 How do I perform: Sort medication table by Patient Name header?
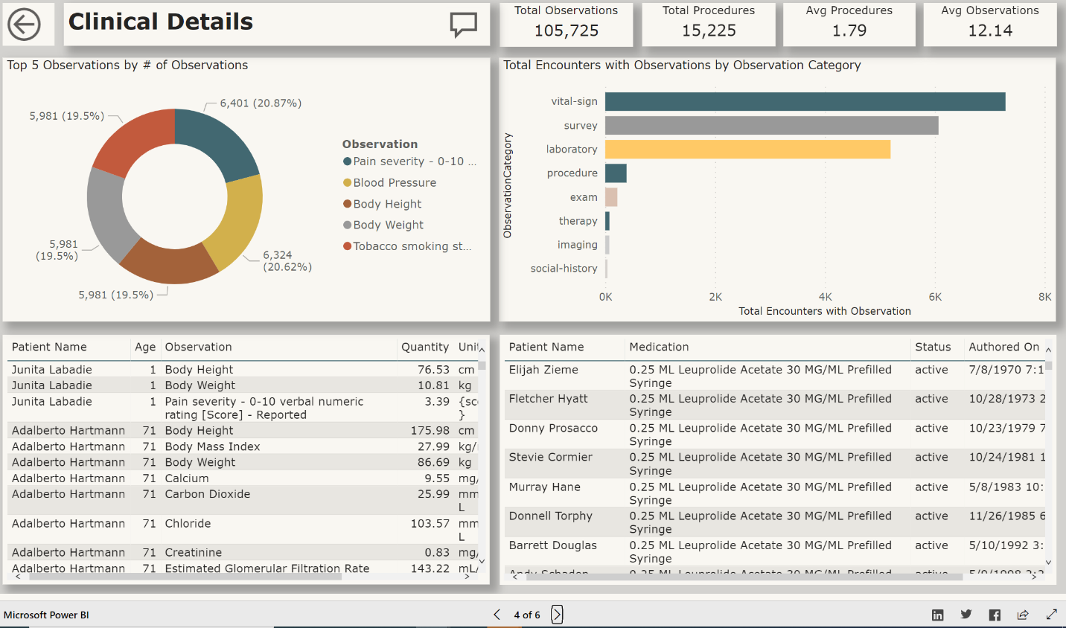(x=546, y=347)
